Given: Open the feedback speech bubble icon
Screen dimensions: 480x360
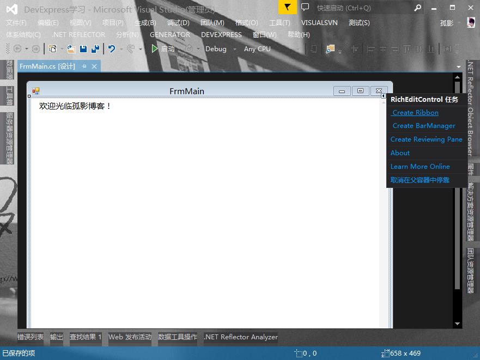Looking at the screenshot, I should [305, 7].
